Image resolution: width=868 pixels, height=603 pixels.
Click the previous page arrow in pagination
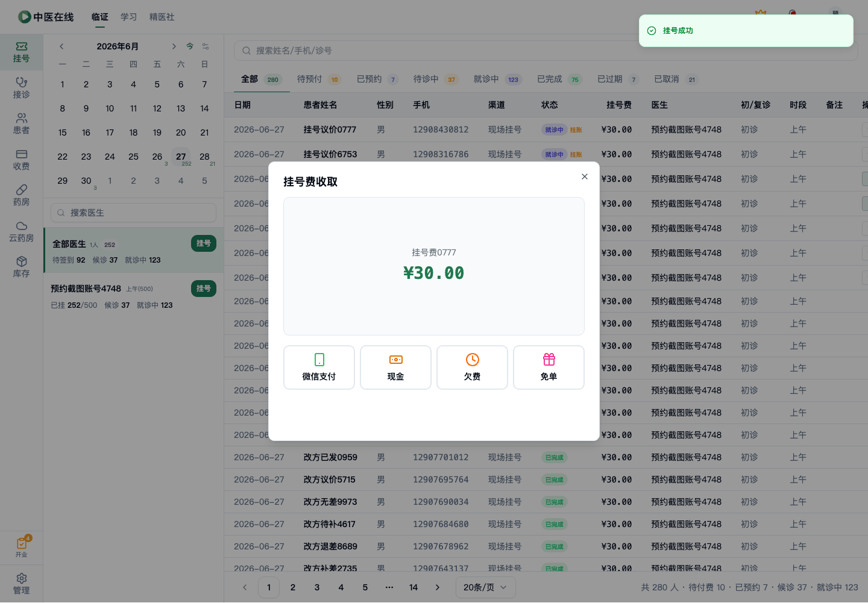coord(245,587)
